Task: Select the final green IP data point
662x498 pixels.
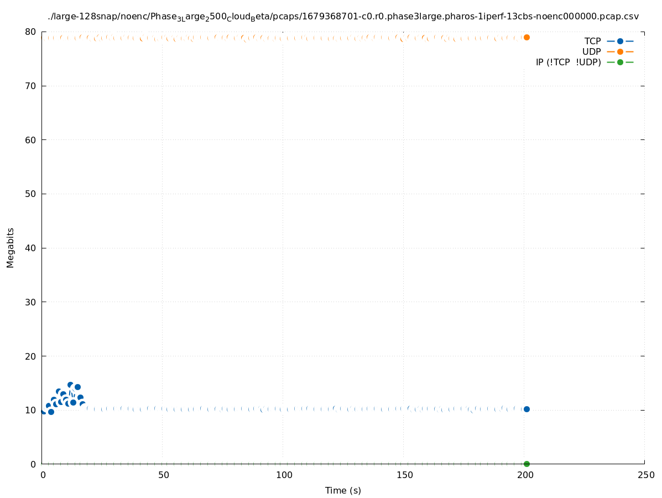Action: 527,464
